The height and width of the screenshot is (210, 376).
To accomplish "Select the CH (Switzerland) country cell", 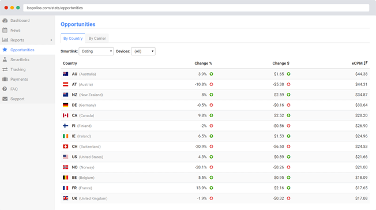I will tap(87, 147).
